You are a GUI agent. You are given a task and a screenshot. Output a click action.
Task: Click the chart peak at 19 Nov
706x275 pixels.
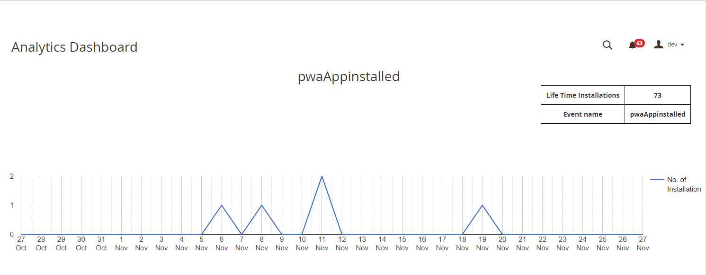coord(483,205)
